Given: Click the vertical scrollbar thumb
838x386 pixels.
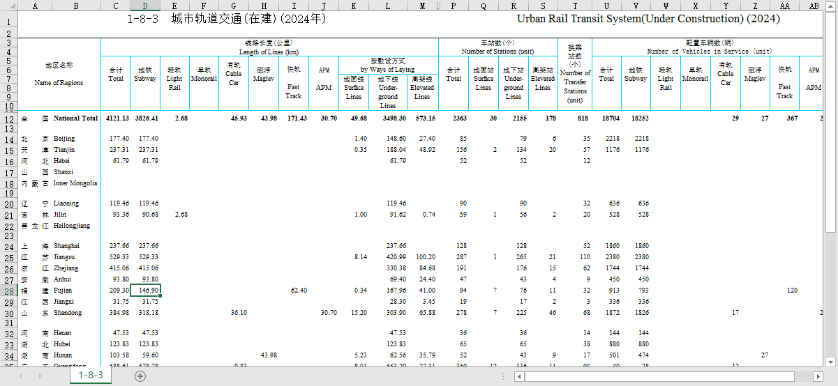Looking at the screenshot, I should [x=831, y=121].
